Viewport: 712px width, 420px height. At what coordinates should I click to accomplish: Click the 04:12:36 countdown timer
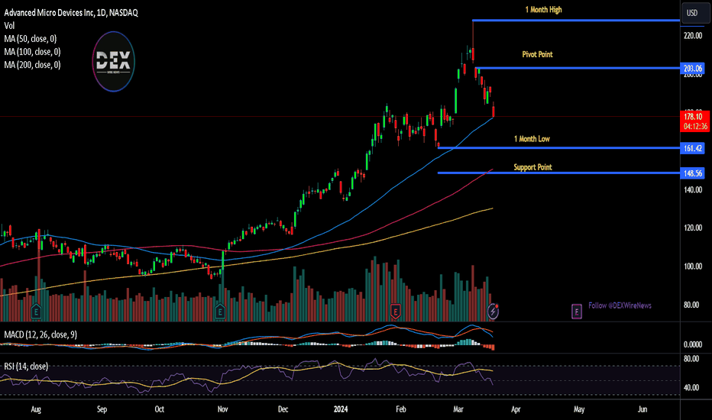tap(695, 127)
